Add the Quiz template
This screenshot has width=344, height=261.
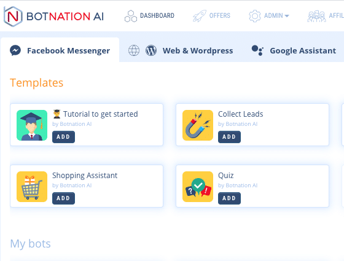[x=229, y=198]
